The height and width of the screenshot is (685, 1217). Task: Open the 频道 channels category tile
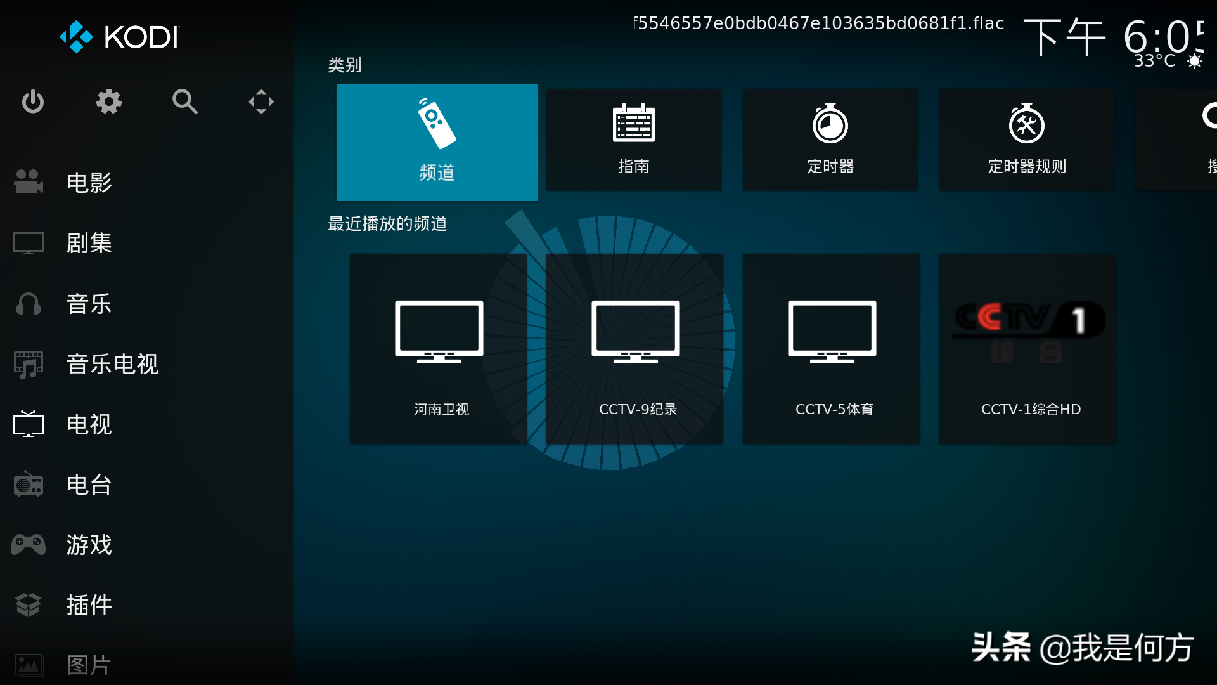(437, 143)
